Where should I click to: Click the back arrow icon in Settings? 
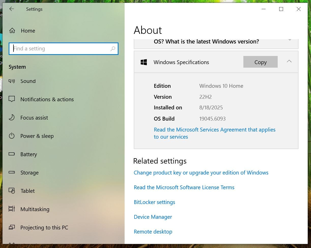tap(12, 9)
